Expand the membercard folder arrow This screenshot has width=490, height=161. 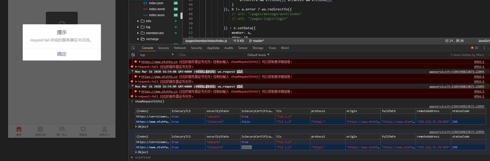coord(138,33)
